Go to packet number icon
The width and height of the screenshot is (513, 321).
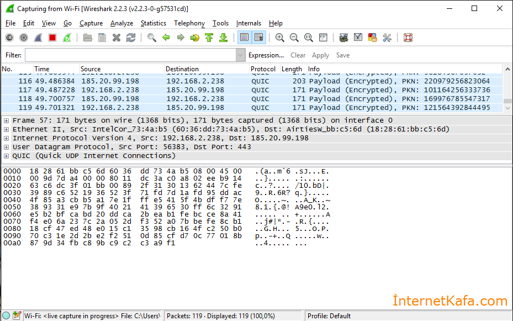click(195, 38)
